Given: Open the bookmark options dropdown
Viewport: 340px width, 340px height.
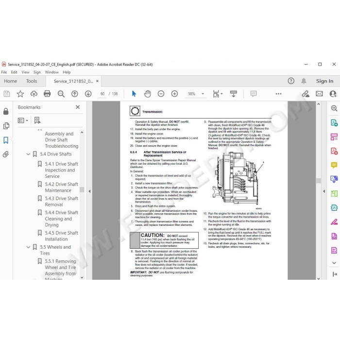Looking at the screenshot, I should [x=23, y=120].
